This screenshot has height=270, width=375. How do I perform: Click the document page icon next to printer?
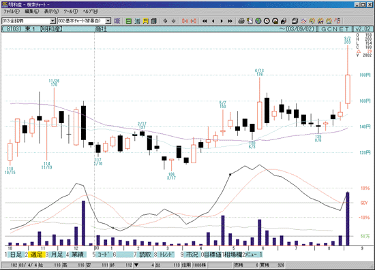(x=250, y=21)
